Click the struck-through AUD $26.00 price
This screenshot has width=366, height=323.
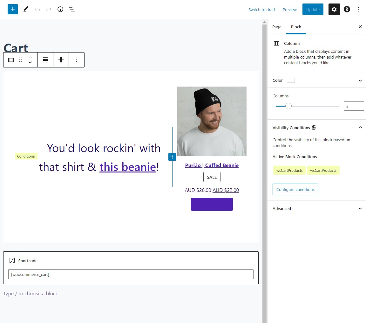[198, 190]
